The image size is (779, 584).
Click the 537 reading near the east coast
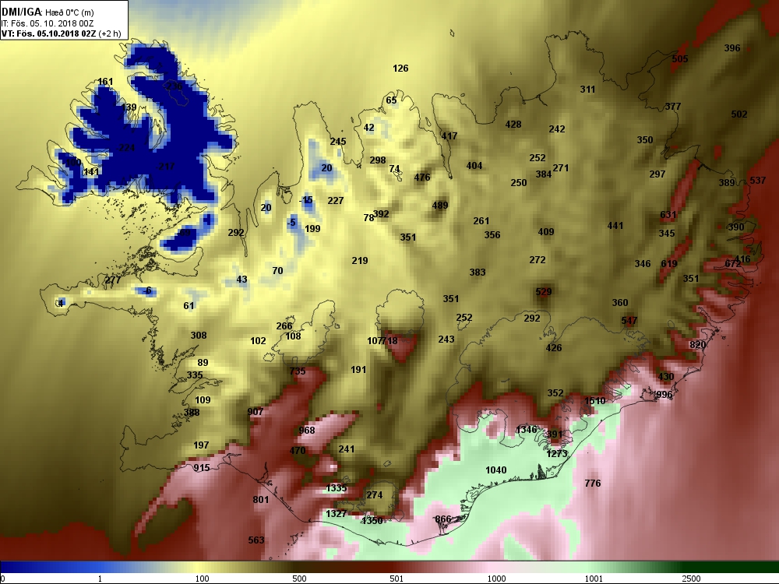pos(758,181)
